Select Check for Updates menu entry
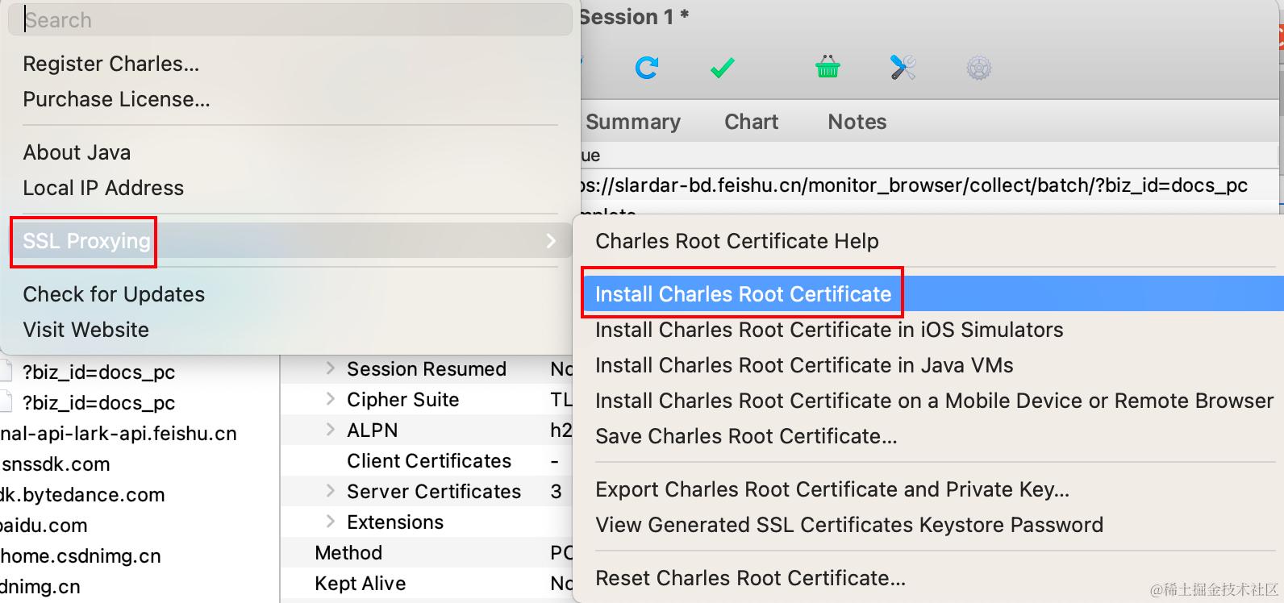The image size is (1284, 603). tap(114, 294)
